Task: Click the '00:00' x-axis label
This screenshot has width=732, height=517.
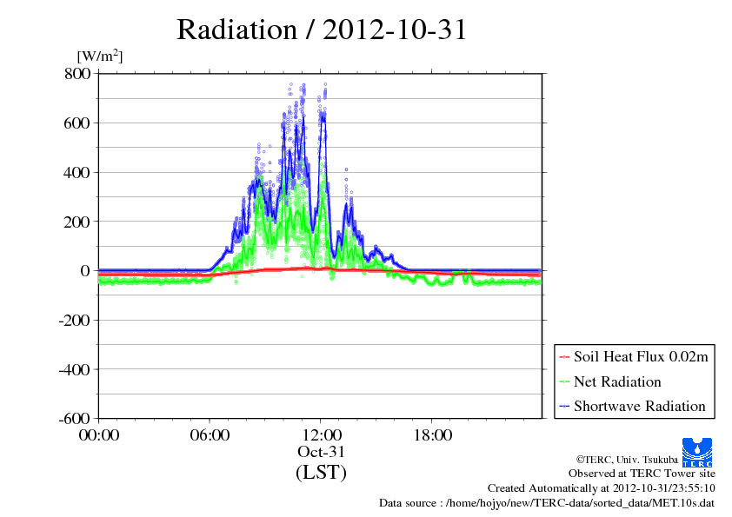Action: [98, 435]
